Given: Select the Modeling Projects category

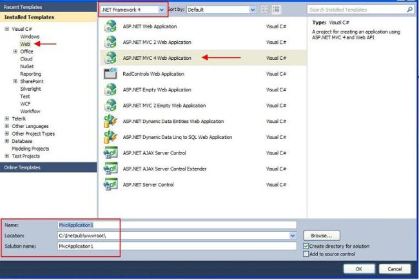Looking at the screenshot, I should (x=30, y=149).
